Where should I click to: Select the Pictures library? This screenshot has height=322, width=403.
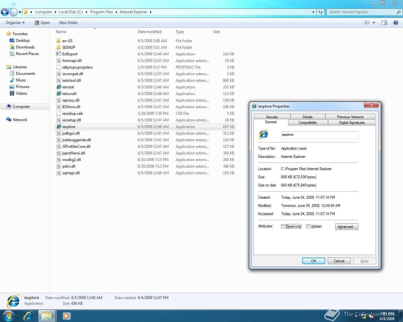[23, 87]
